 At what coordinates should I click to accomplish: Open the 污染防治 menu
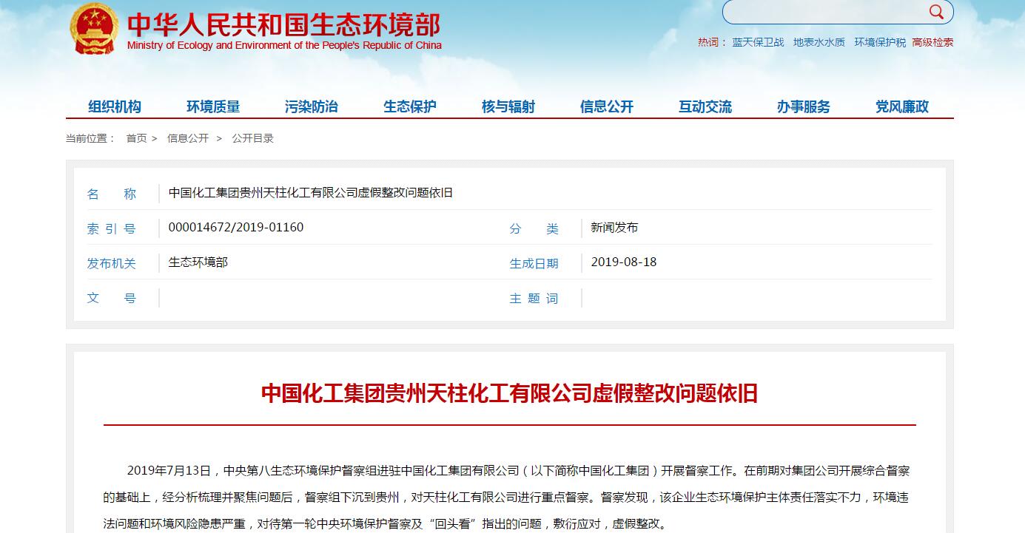click(312, 106)
